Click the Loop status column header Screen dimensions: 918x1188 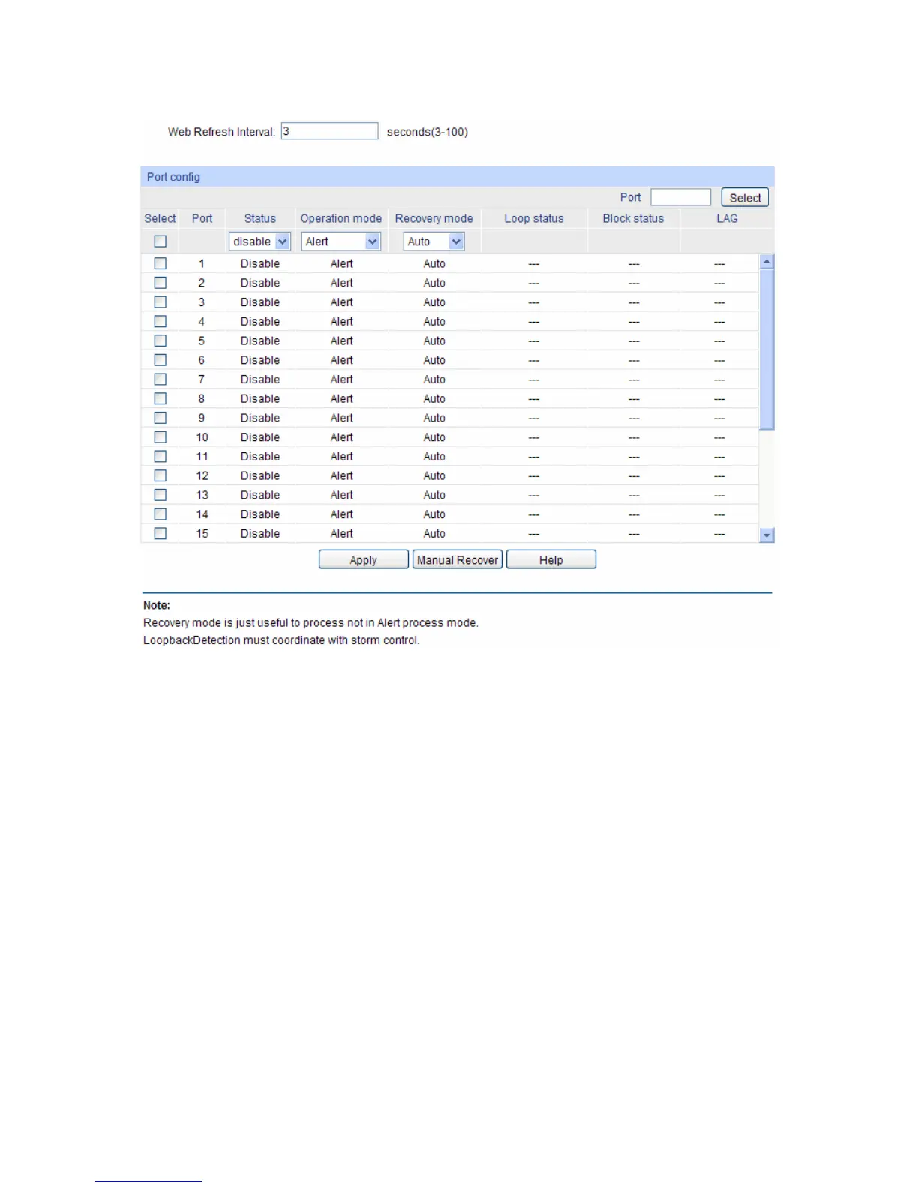(534, 218)
